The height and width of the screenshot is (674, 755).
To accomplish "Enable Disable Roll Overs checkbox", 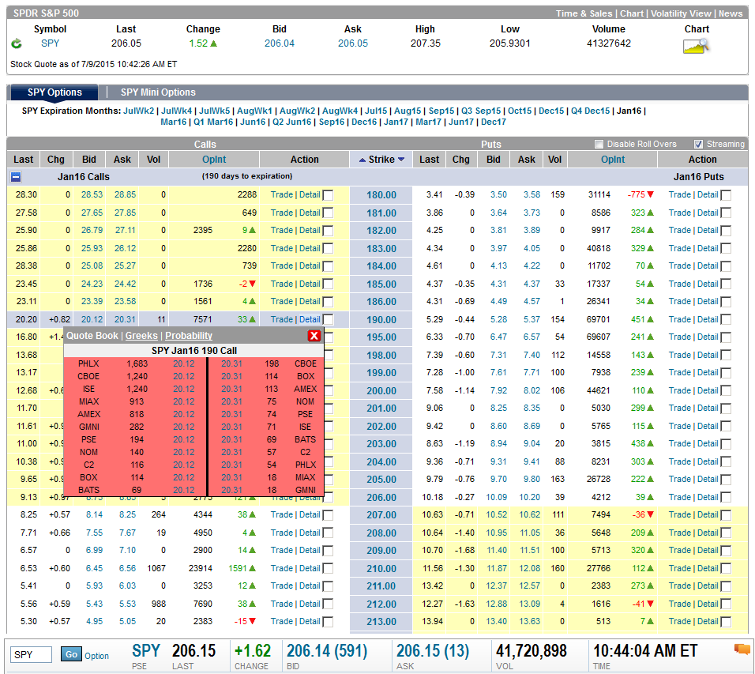I will [599, 144].
